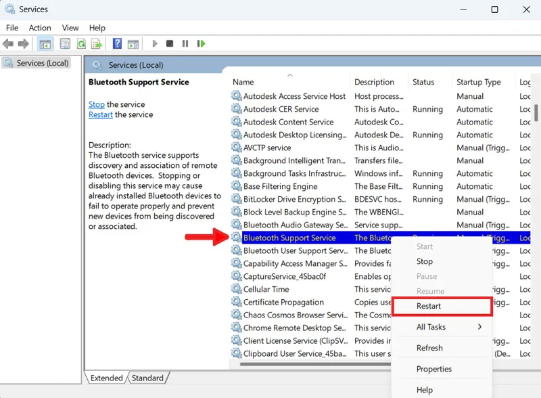
Task: Open the blue Help question mark icon
Action: tap(117, 43)
